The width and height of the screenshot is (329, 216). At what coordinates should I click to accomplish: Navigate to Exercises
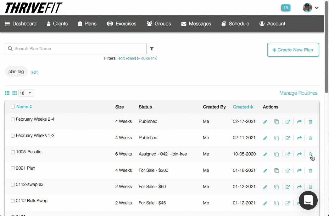click(x=121, y=24)
